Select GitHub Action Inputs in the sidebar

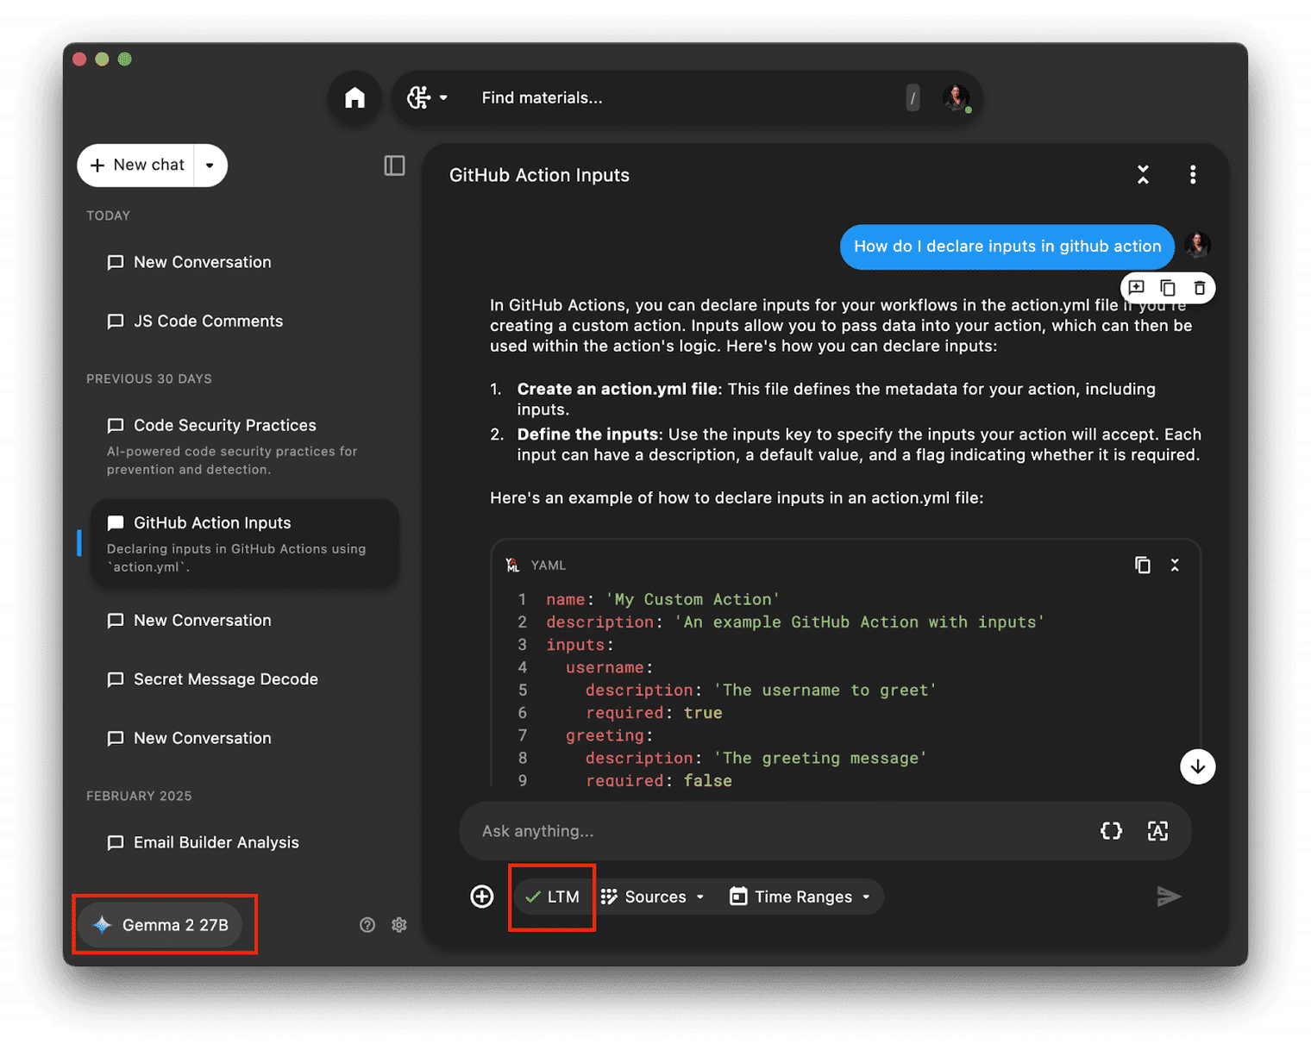pyautogui.click(x=245, y=543)
